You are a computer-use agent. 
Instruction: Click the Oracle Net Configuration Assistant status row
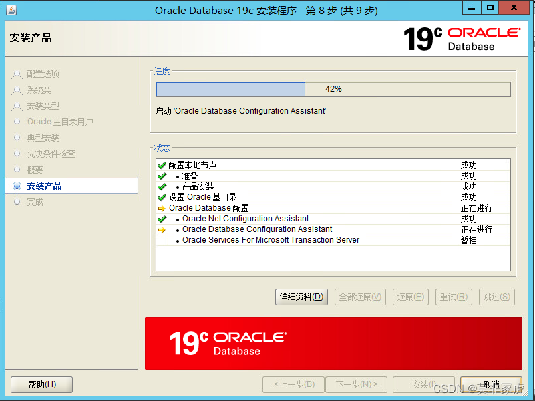[x=246, y=219]
